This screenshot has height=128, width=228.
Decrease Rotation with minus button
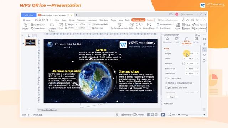coord(188,64)
